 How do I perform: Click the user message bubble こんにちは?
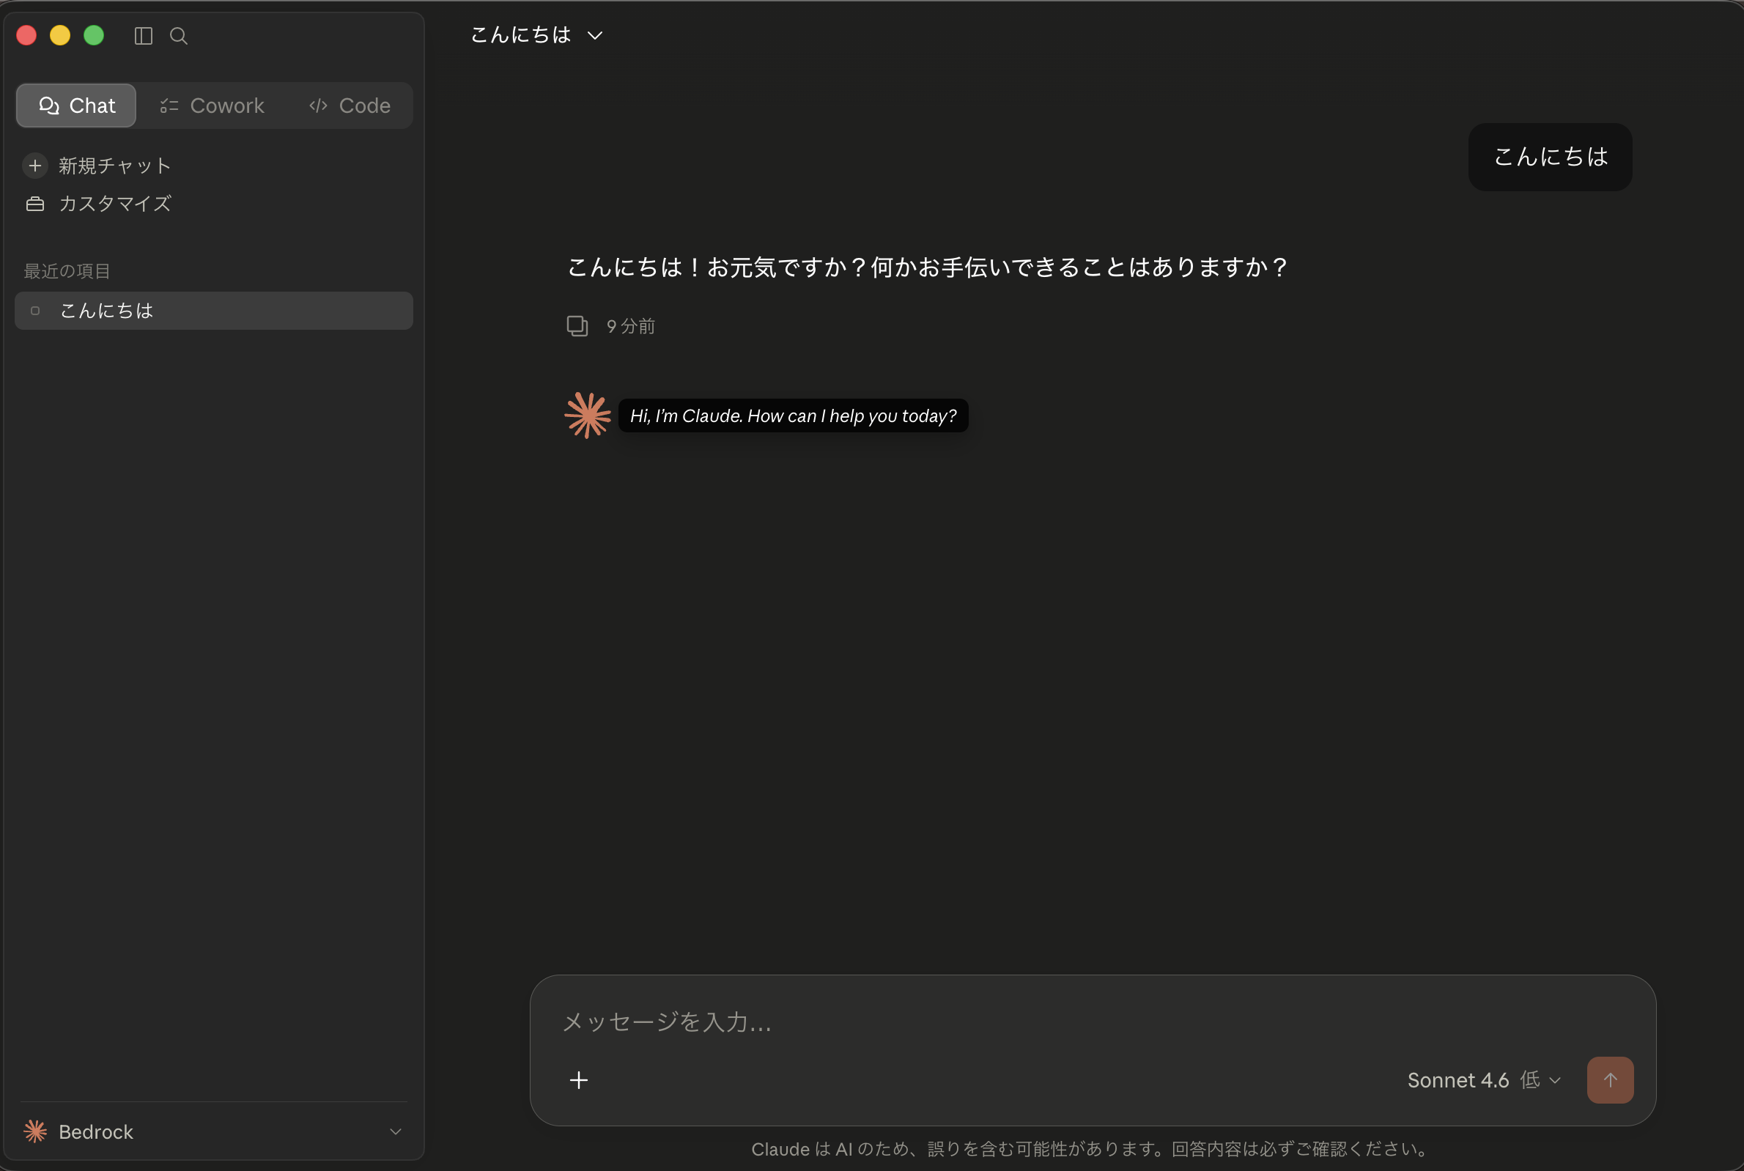1550,157
